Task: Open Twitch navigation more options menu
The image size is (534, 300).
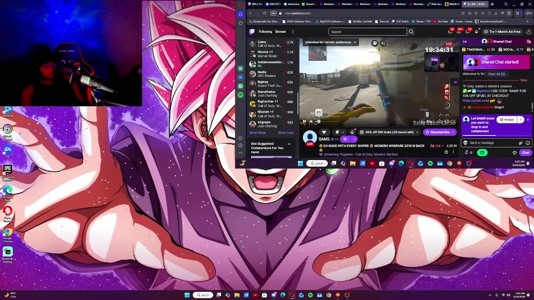Action: click(292, 32)
